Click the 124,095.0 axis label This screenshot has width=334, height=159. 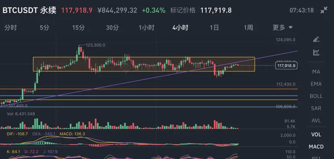pyautogui.click(x=286, y=40)
